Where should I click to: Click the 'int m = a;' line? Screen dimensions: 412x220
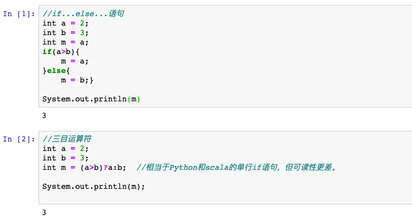click(x=65, y=42)
